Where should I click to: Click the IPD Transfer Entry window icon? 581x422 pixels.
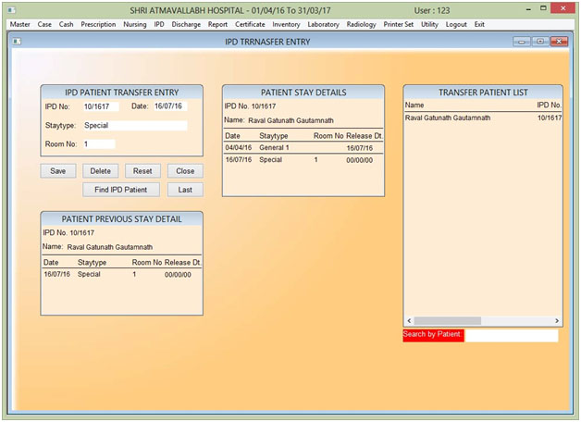click(17, 43)
